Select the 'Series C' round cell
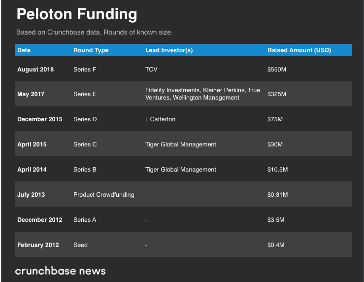 pyautogui.click(x=85, y=144)
